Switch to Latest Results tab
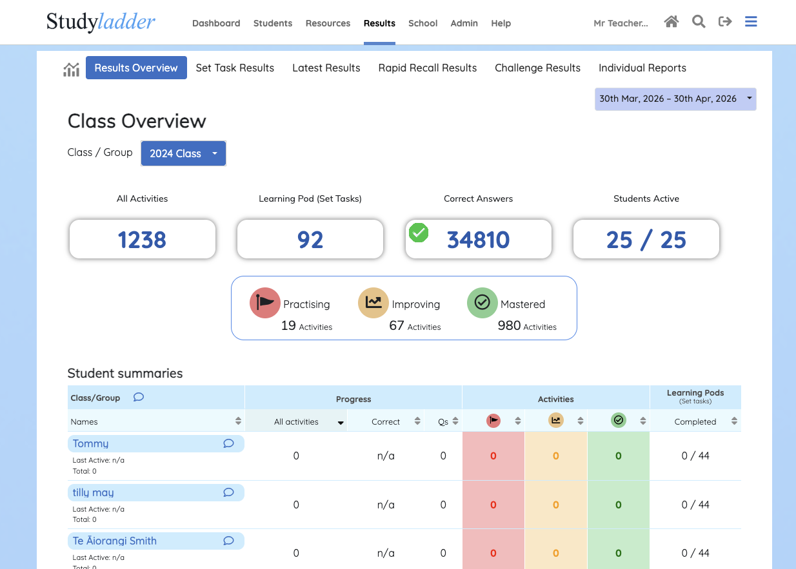 (326, 68)
